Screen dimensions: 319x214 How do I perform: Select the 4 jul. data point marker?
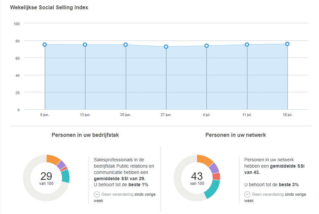(207, 46)
